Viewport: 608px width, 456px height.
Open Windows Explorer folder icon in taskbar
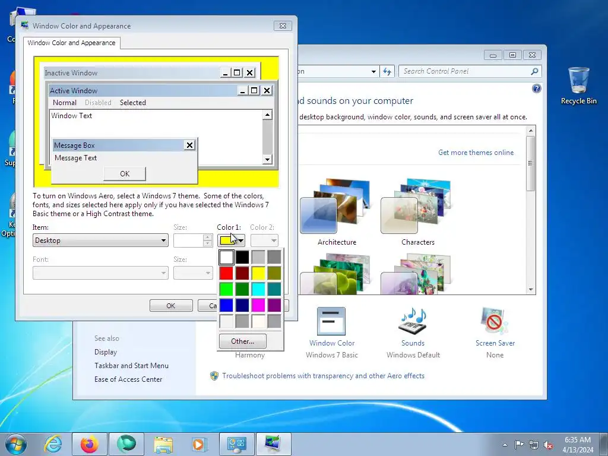coord(163,444)
